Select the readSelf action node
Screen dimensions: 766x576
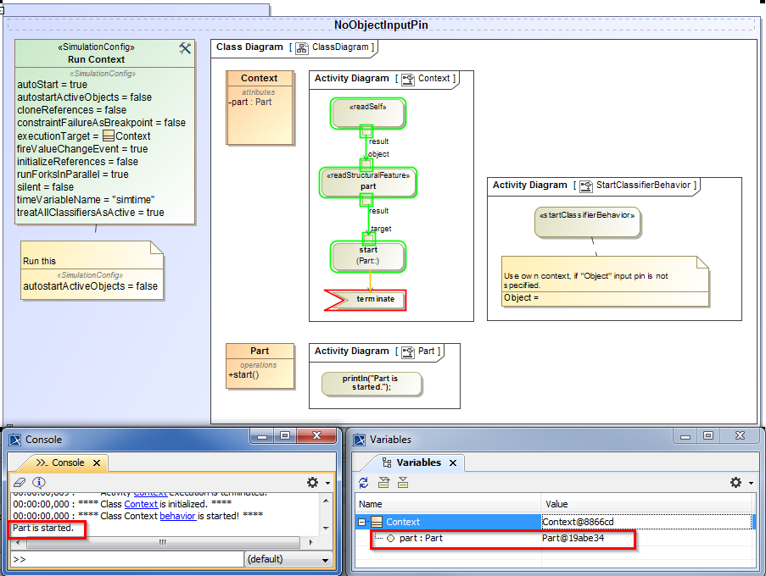[368, 114]
